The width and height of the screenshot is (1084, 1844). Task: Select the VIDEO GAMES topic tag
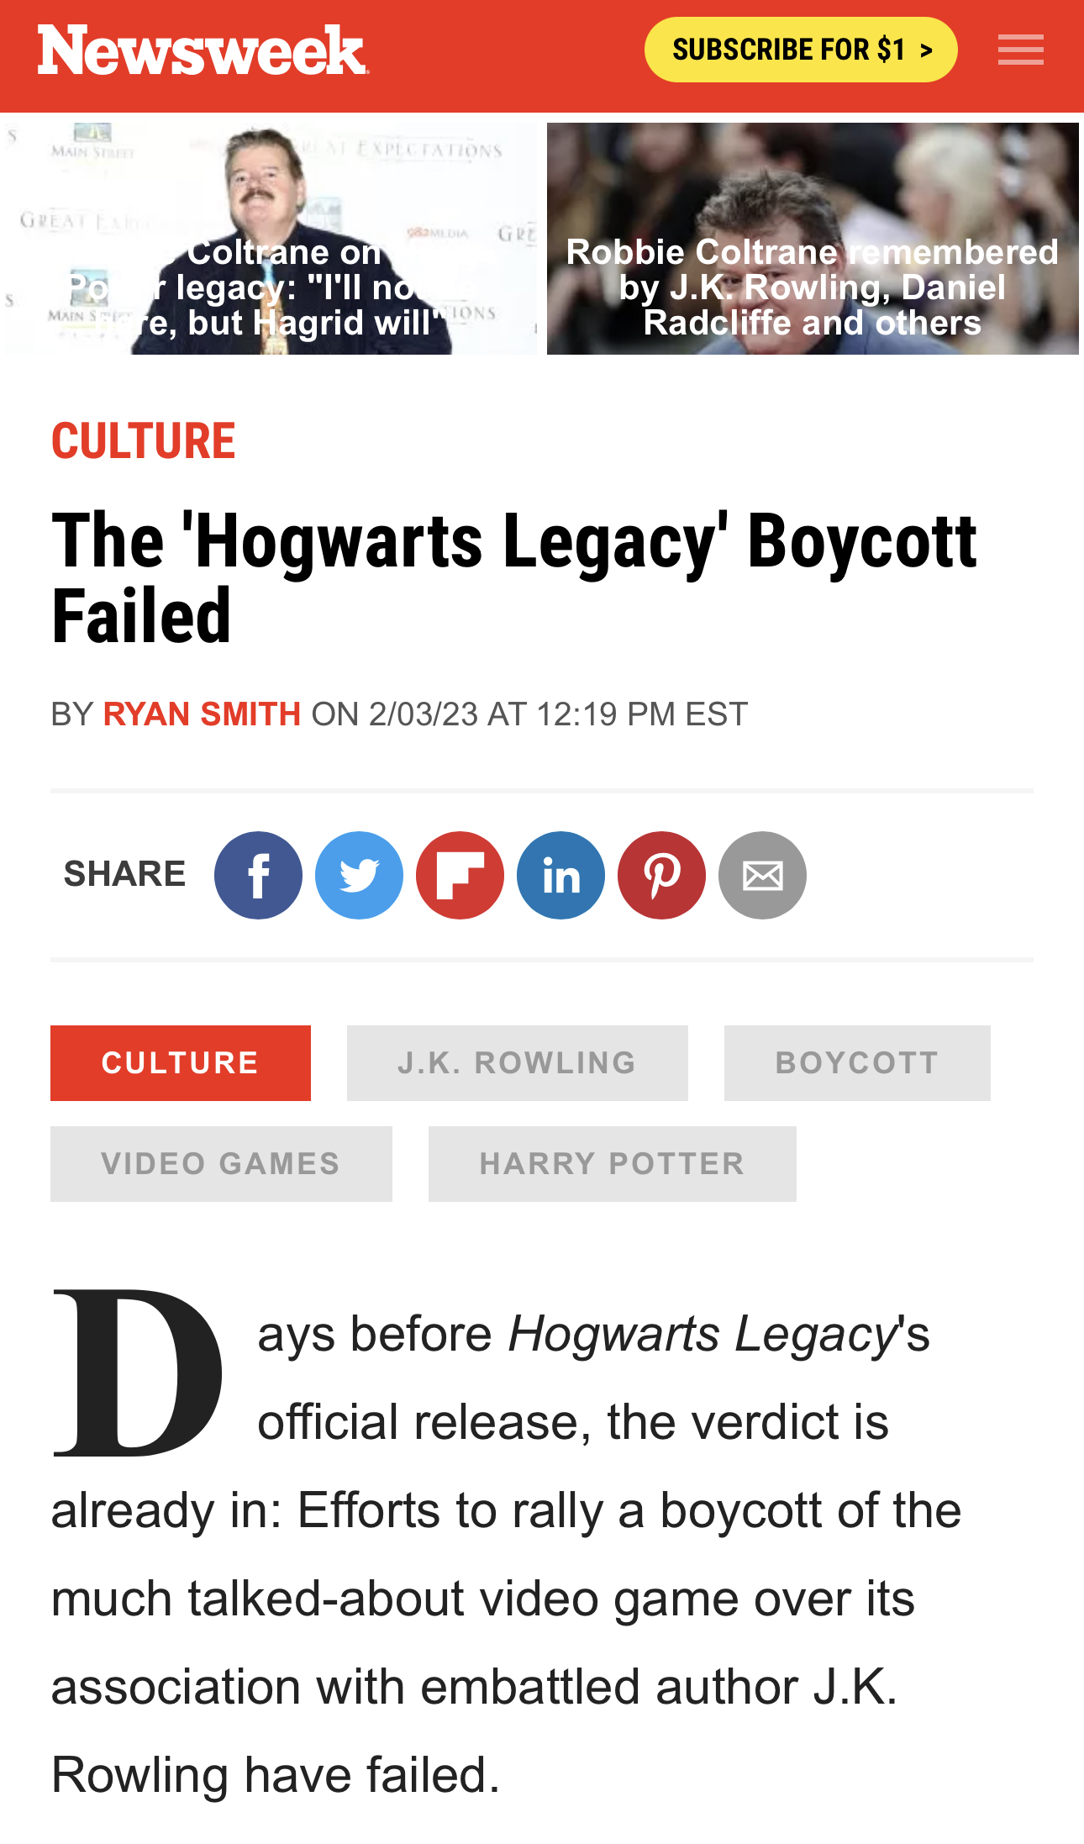tap(221, 1164)
